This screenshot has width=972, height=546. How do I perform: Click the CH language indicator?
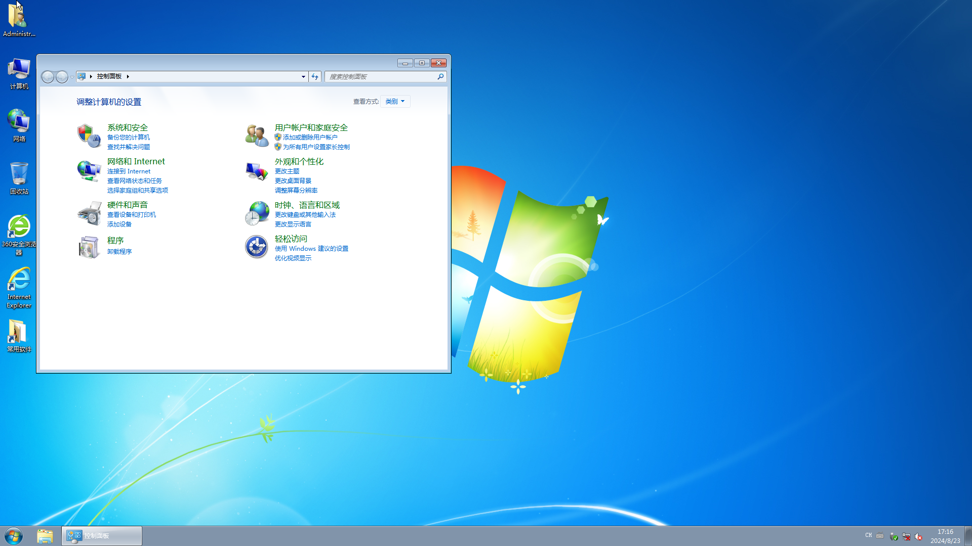point(869,535)
